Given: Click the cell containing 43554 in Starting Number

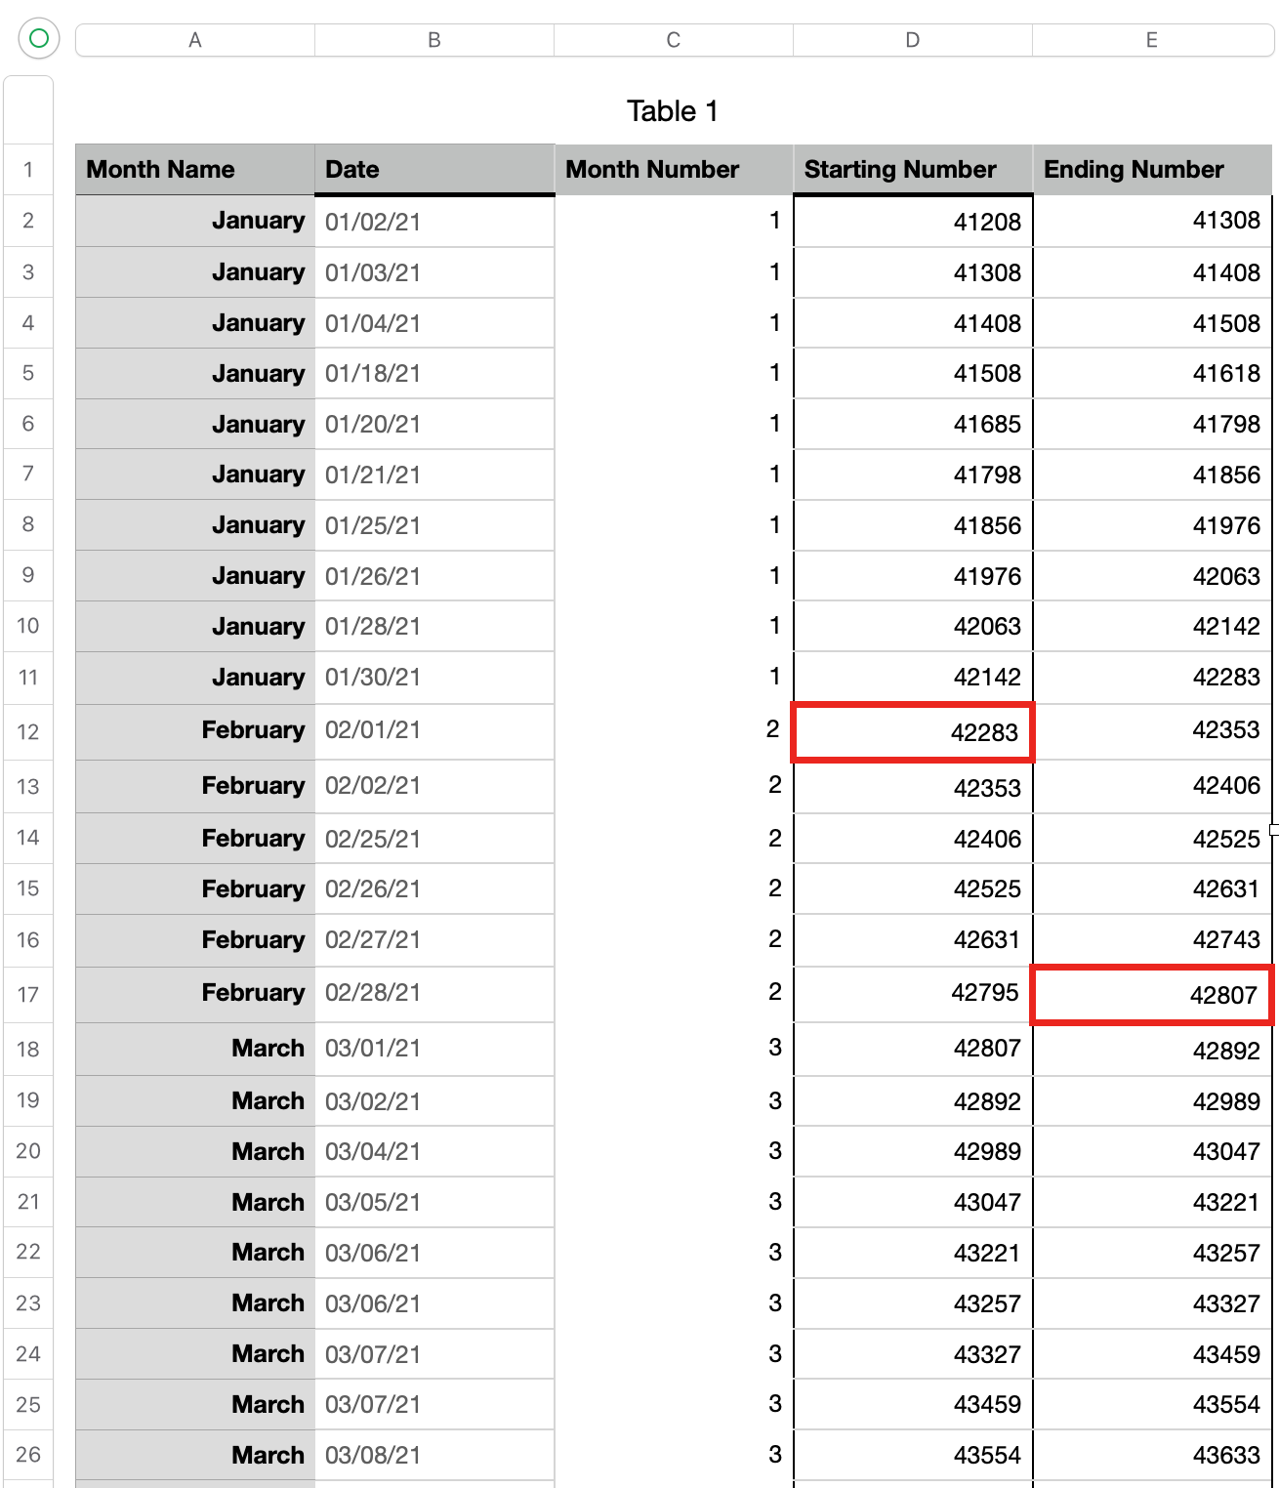Looking at the screenshot, I should (911, 1455).
